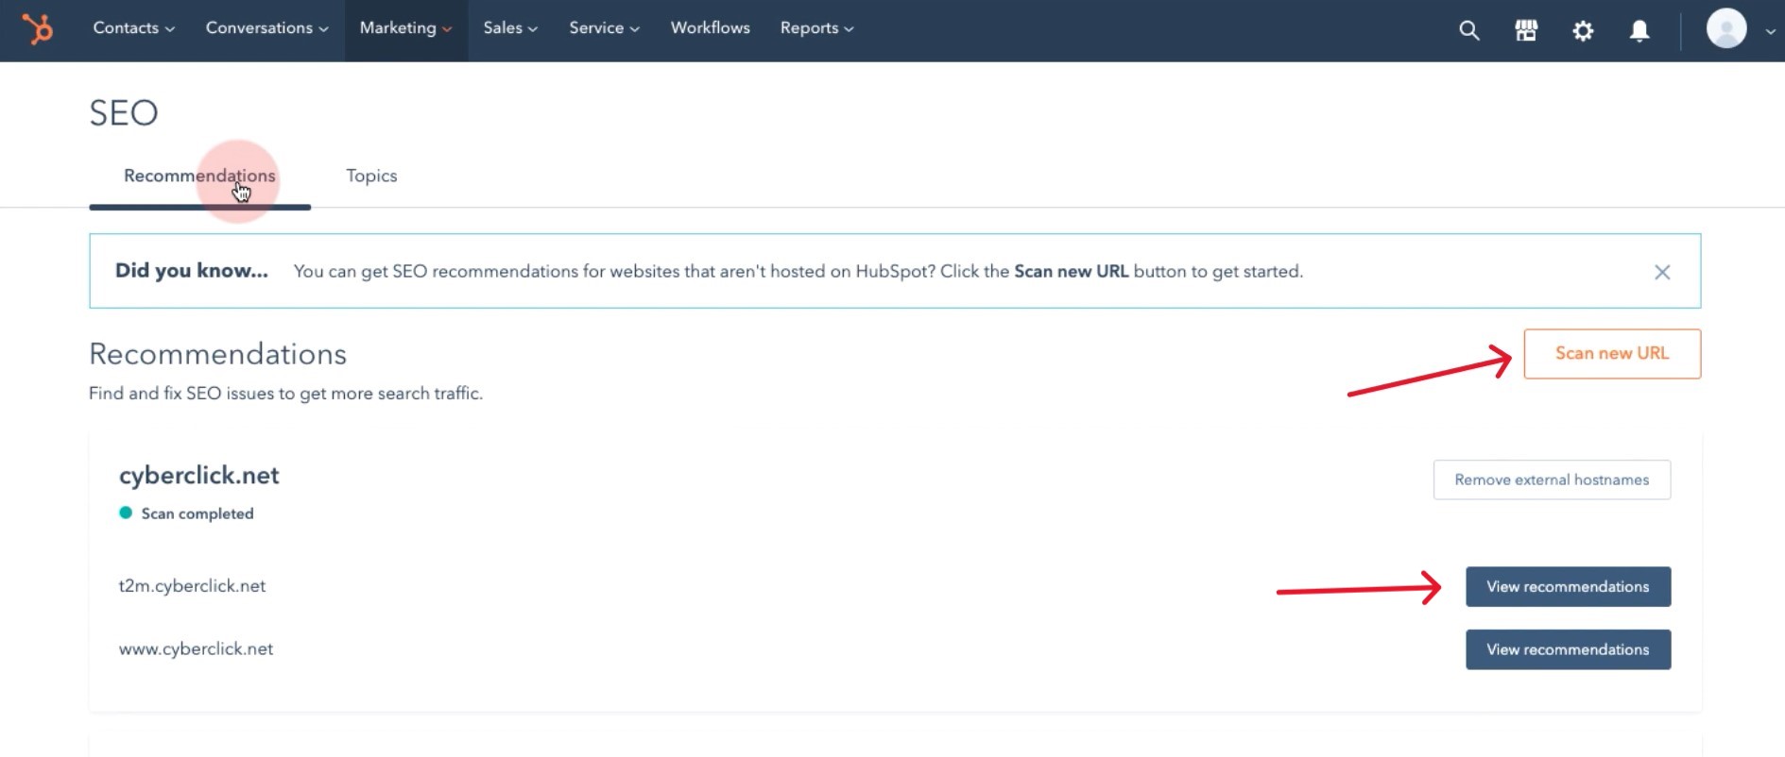Dismiss the Did you know banner
This screenshot has height=757, width=1785.
click(x=1662, y=272)
